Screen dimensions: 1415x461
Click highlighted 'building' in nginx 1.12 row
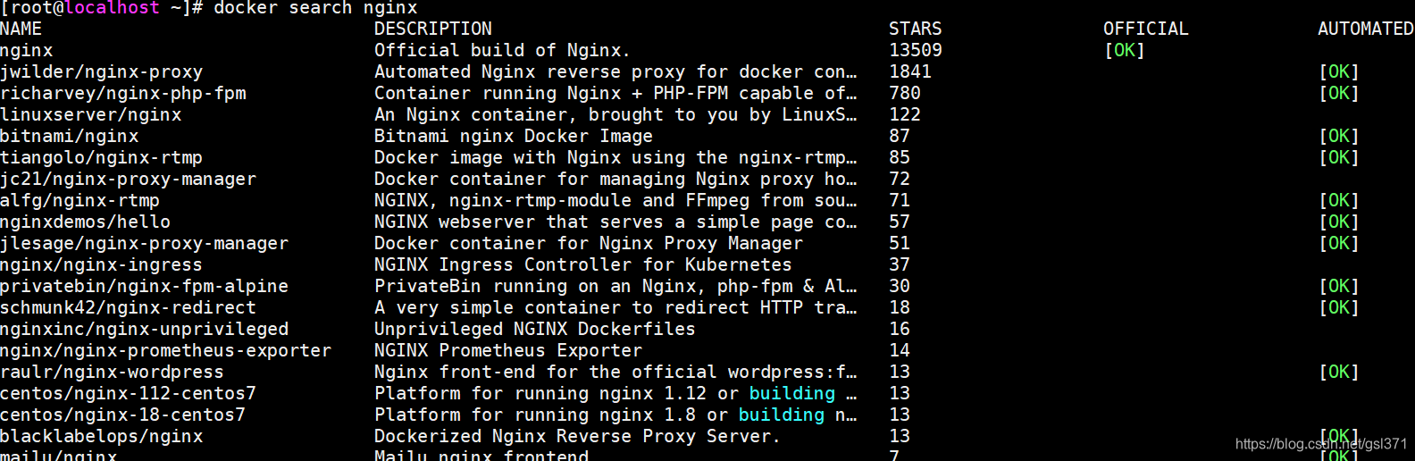[792, 393]
